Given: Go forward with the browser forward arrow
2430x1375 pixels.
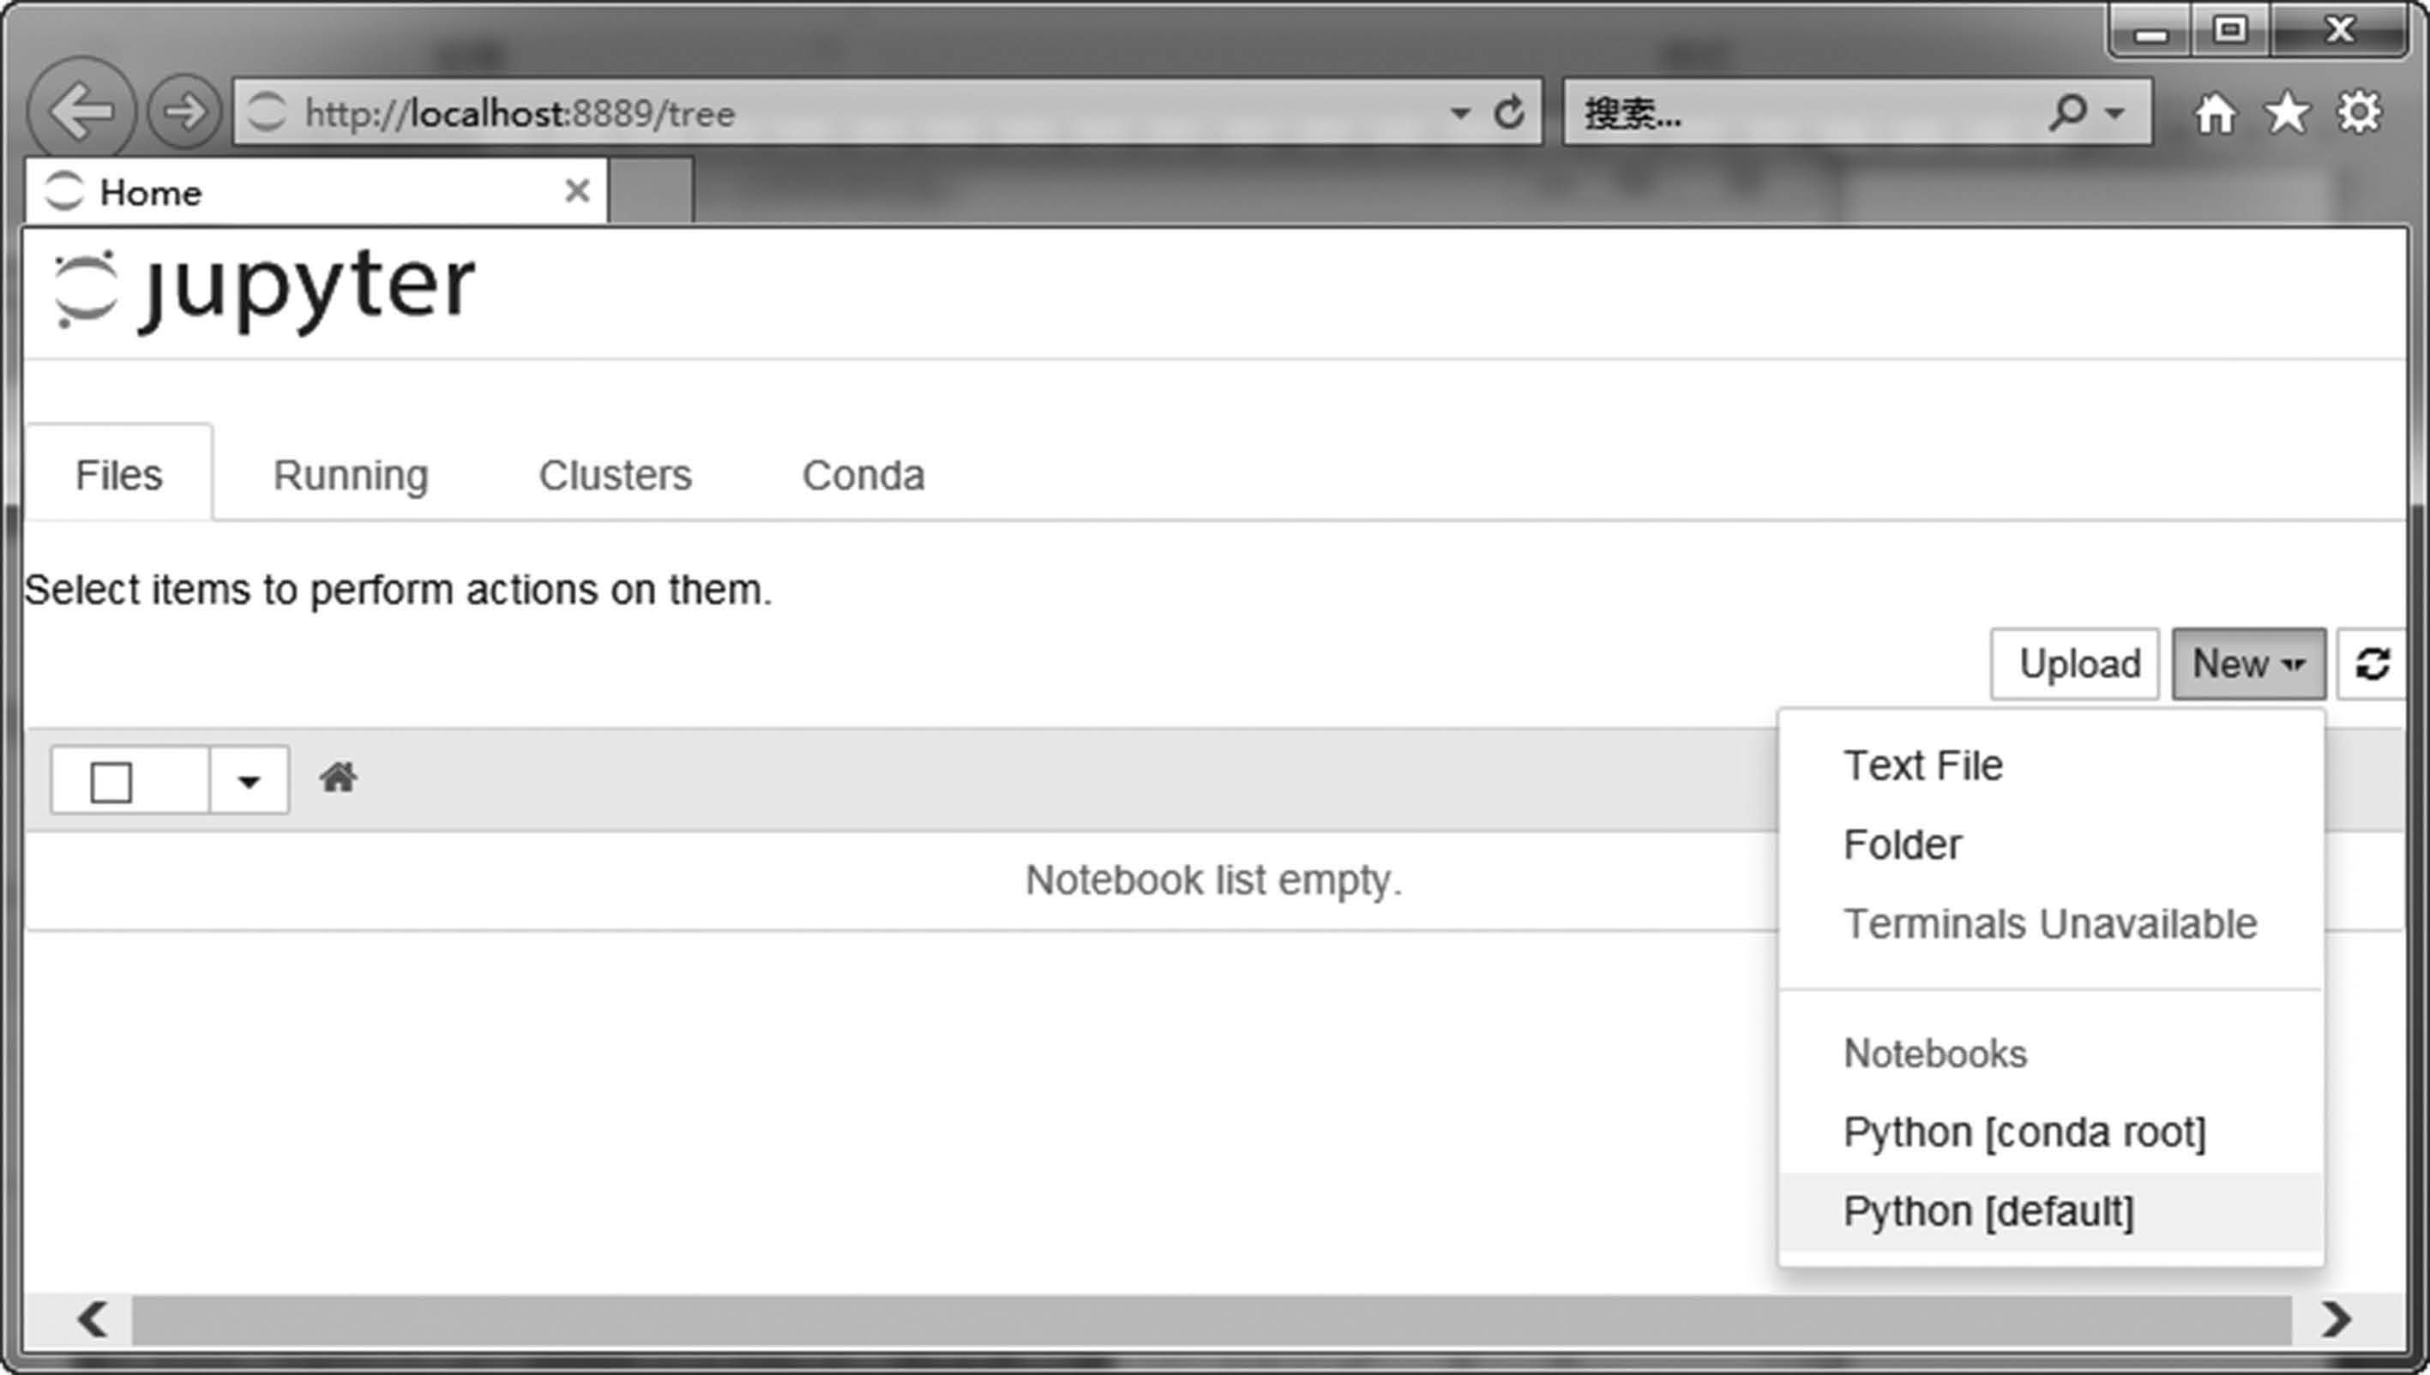Looking at the screenshot, I should tap(184, 112).
